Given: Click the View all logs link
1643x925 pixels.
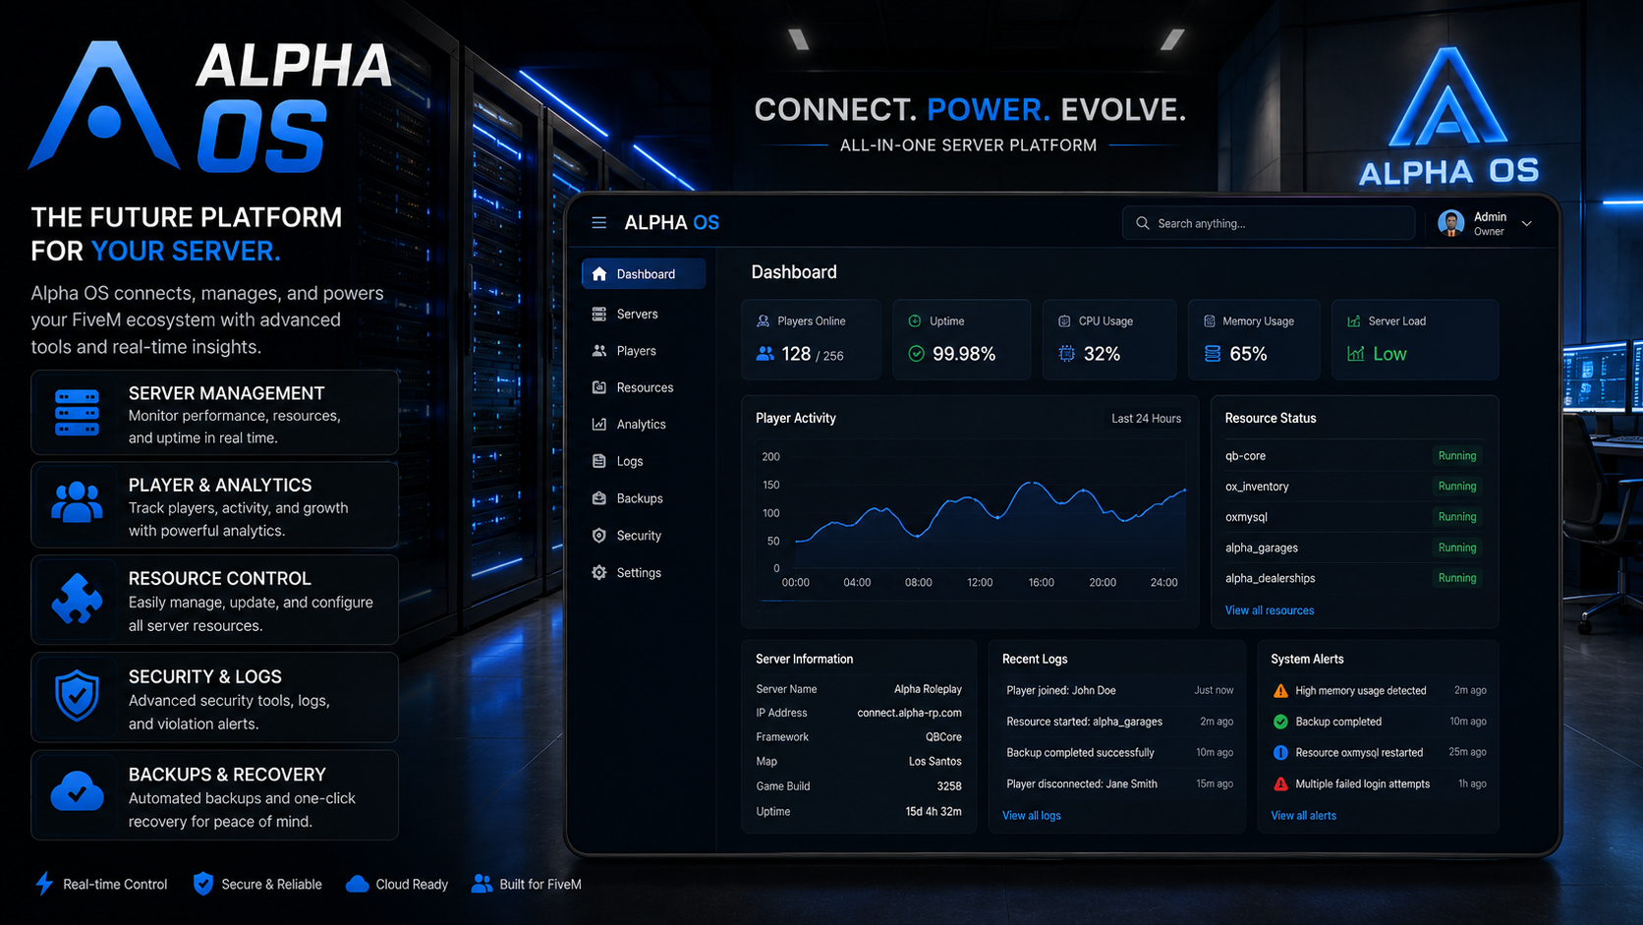Looking at the screenshot, I should point(1031,816).
